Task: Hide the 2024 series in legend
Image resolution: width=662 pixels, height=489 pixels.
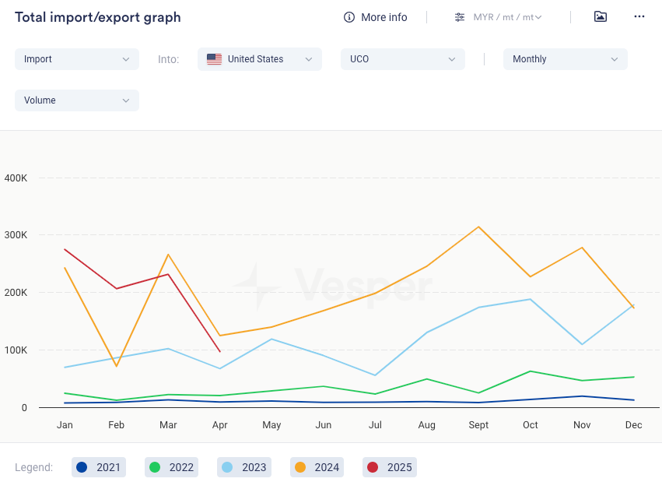Action: click(x=317, y=467)
